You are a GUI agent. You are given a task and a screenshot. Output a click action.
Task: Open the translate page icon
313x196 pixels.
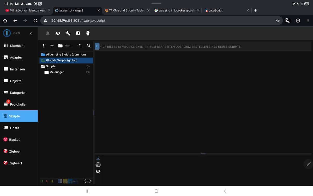tap(288, 20)
